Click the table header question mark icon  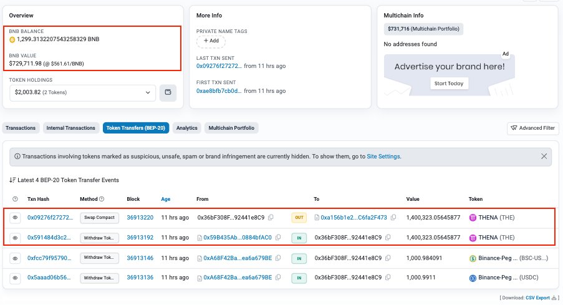coord(15,199)
